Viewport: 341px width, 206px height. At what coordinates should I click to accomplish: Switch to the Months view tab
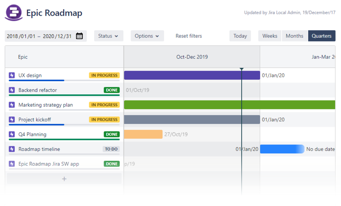click(x=295, y=35)
